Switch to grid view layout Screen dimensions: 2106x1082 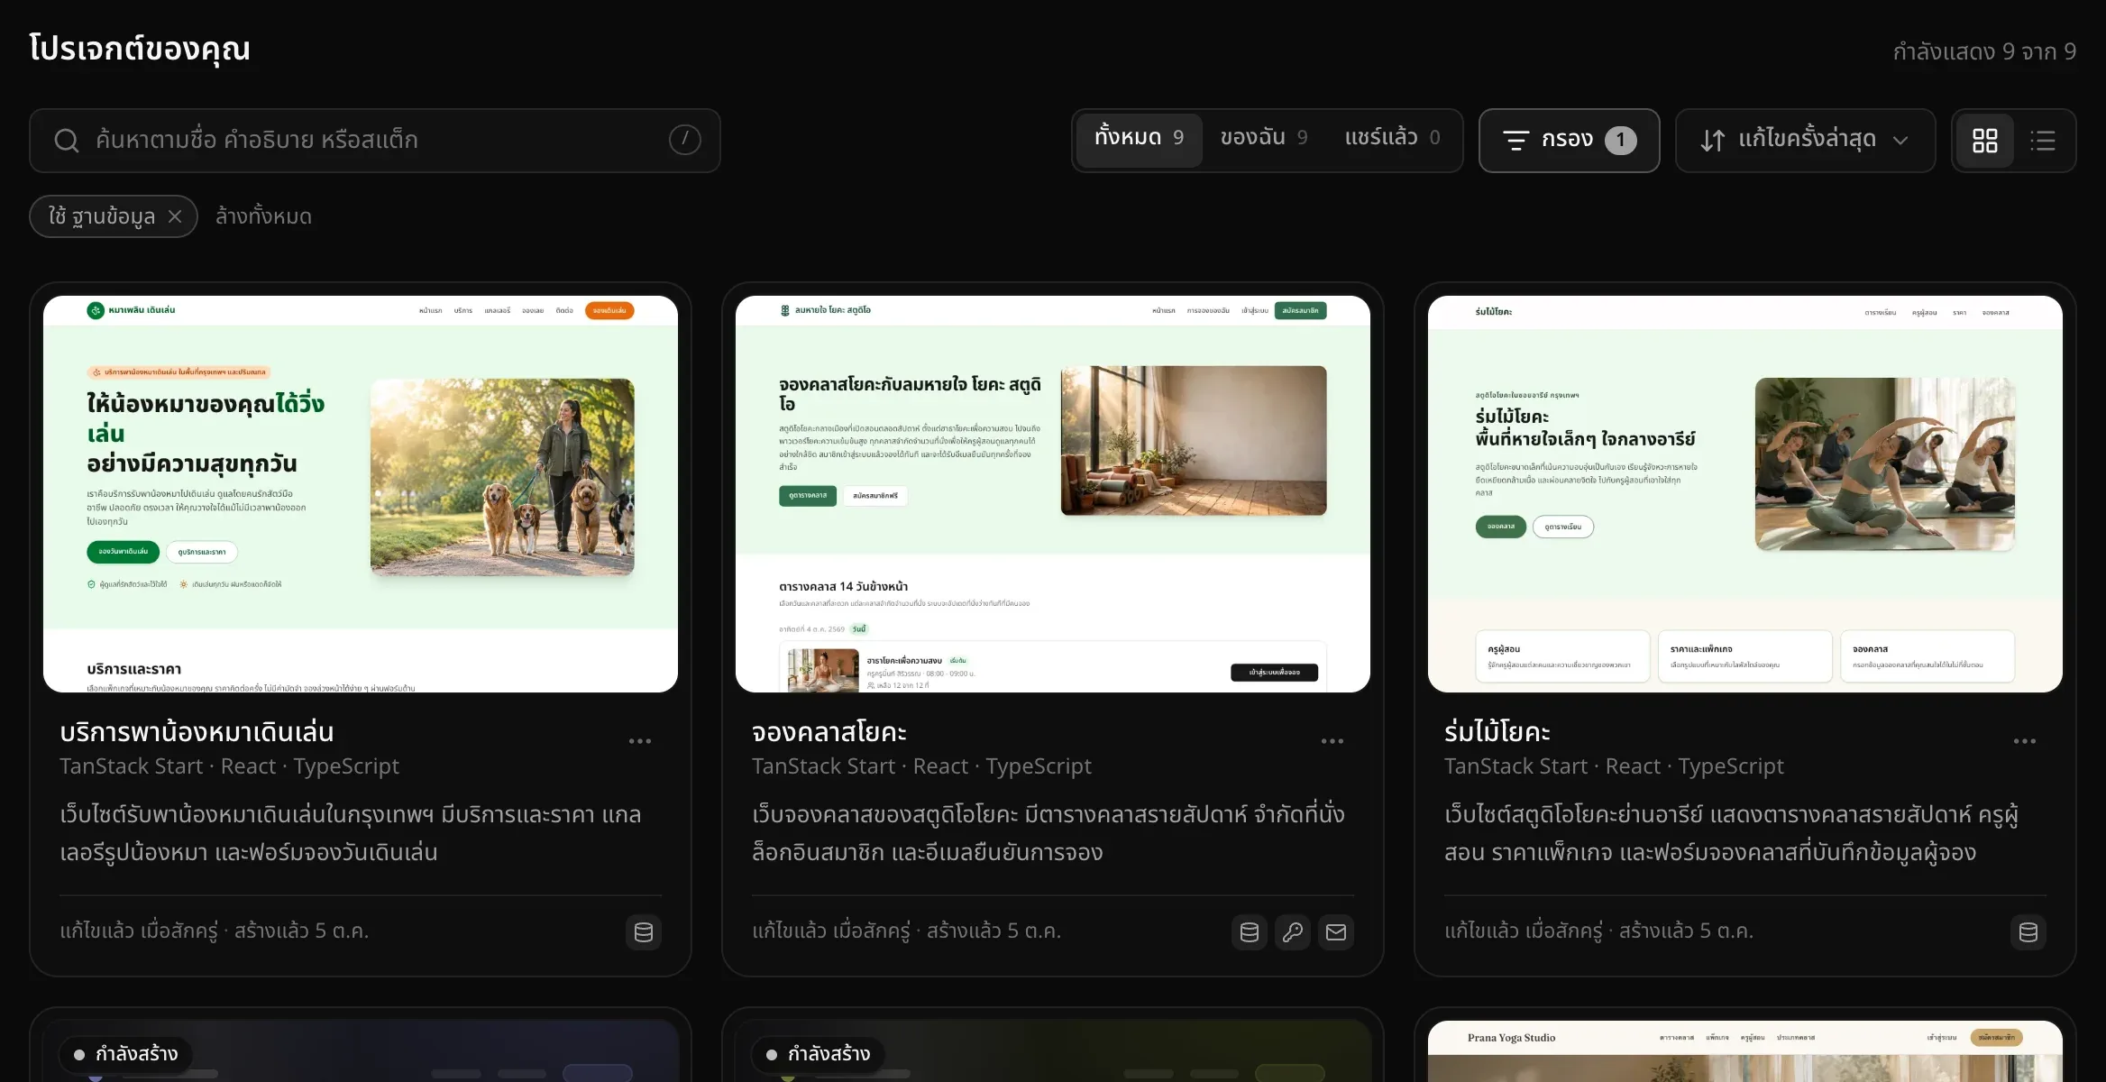[1984, 140]
